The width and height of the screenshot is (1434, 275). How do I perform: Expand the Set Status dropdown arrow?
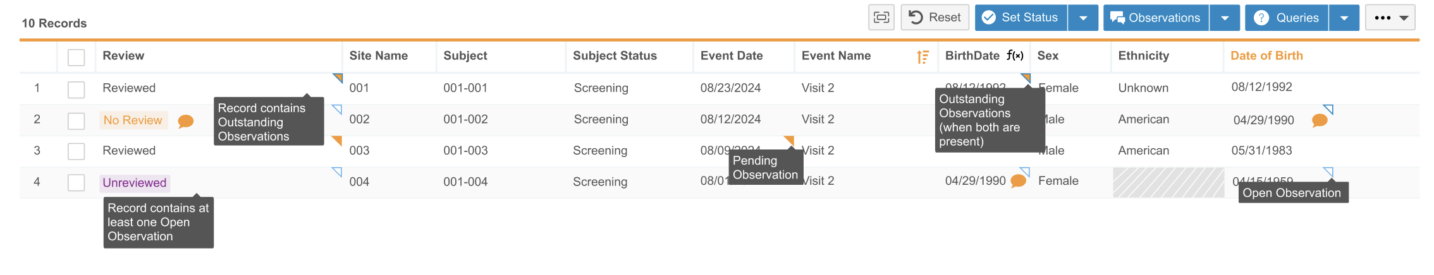pyautogui.click(x=1083, y=18)
